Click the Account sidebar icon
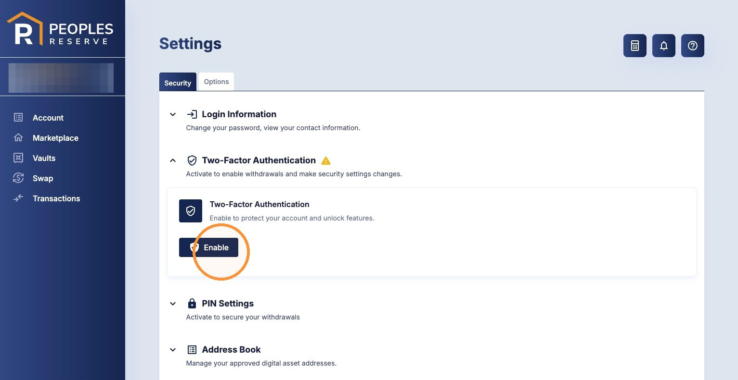This screenshot has width=738, height=380. (x=18, y=117)
